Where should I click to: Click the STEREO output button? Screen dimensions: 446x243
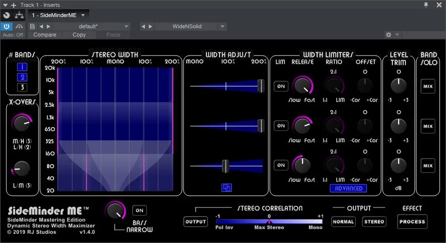374,222
